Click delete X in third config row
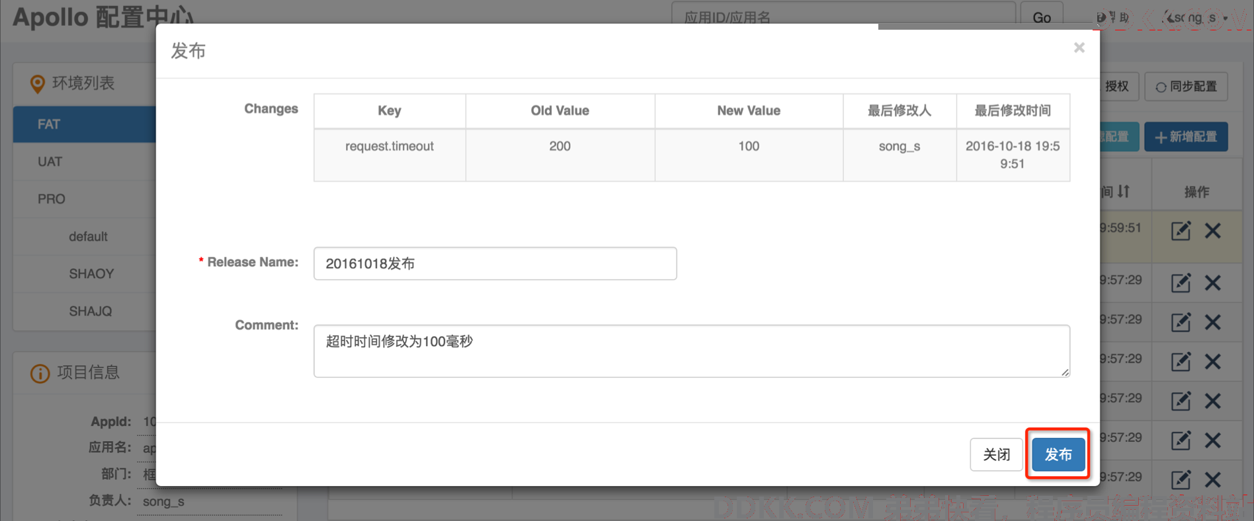1254x521 pixels. coord(1212,322)
